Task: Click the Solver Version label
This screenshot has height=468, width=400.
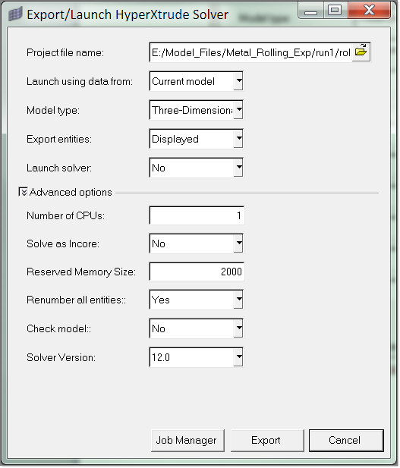Action: point(61,357)
